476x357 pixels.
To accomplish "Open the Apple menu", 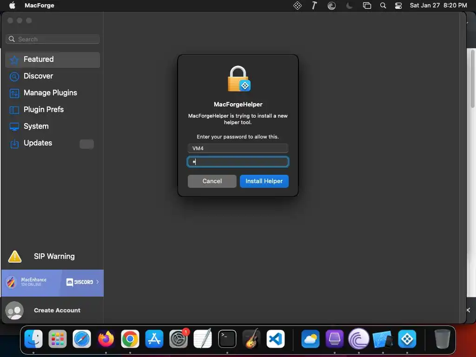I will pos(12,6).
